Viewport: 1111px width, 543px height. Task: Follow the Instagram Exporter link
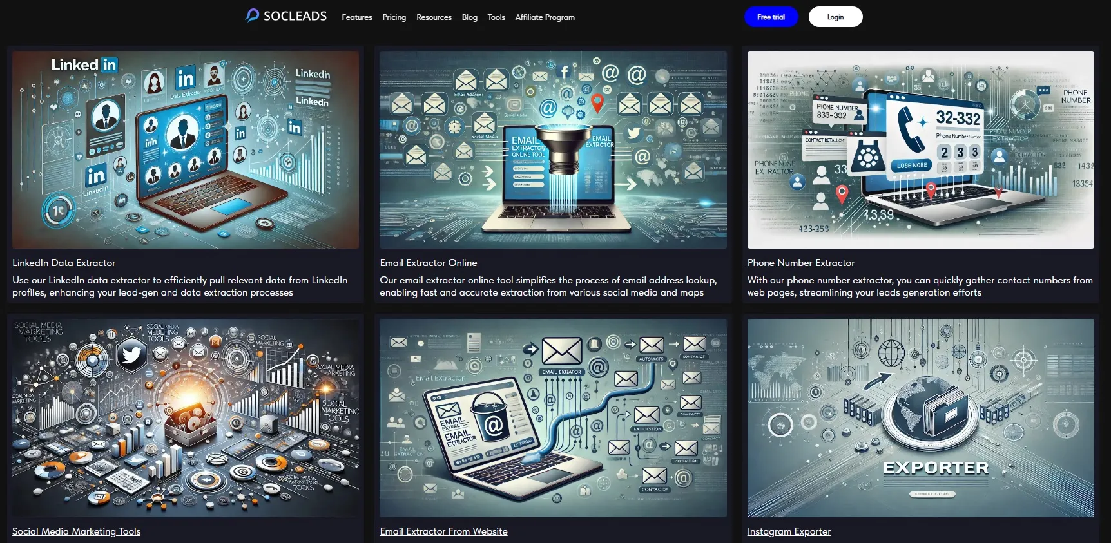[x=789, y=531]
